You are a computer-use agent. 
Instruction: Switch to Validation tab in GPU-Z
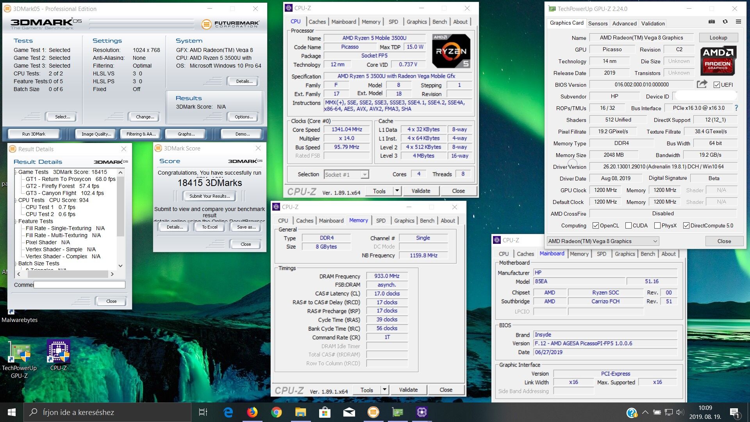click(x=653, y=23)
